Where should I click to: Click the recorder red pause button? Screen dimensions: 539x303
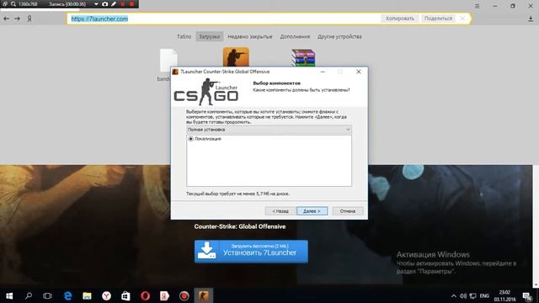pos(123,4)
